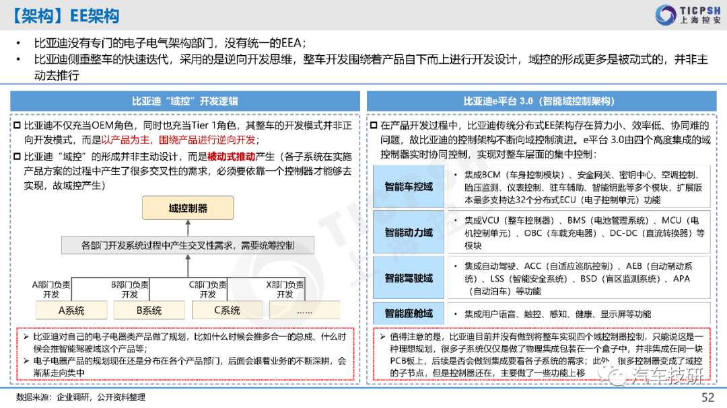Viewport: 727px width, 408px height.
Task: Click the red bold text 被动式推动
Action: click(x=231, y=157)
